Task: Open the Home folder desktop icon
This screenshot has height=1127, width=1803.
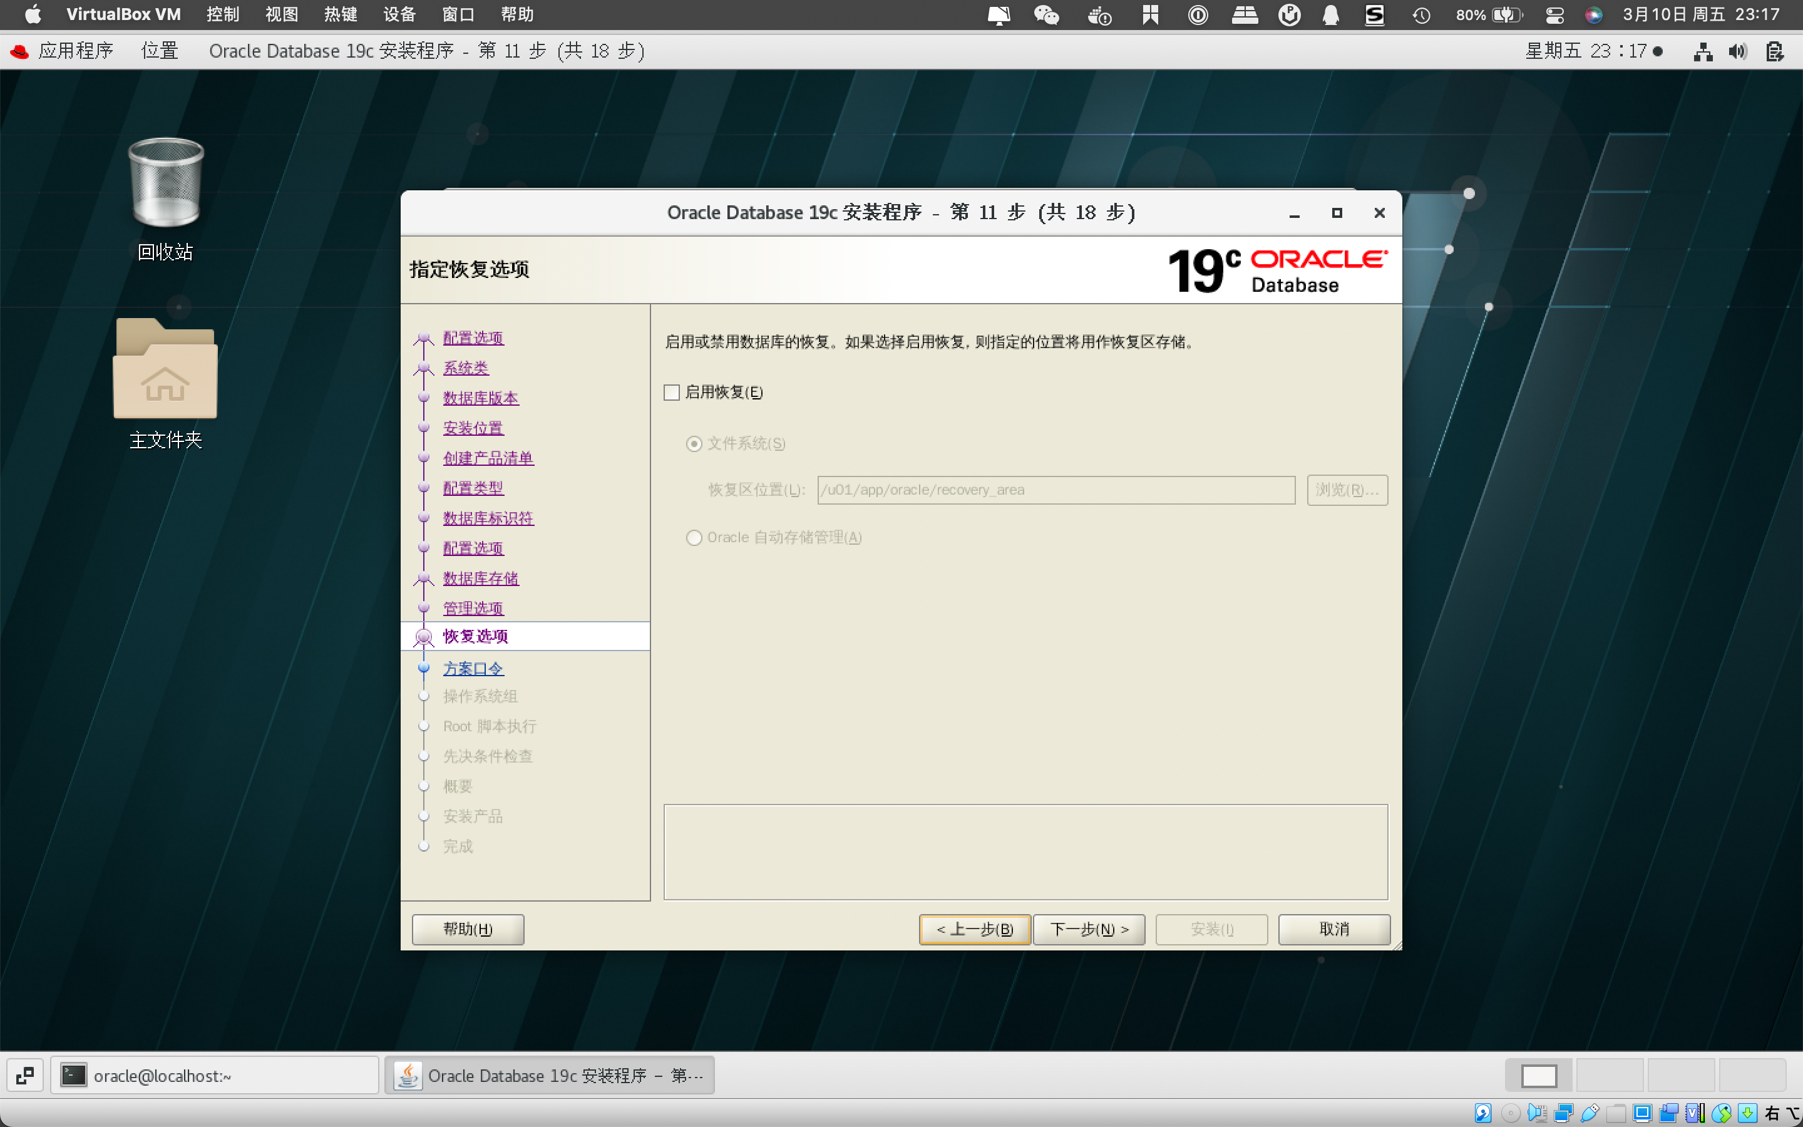Action: 165,368
